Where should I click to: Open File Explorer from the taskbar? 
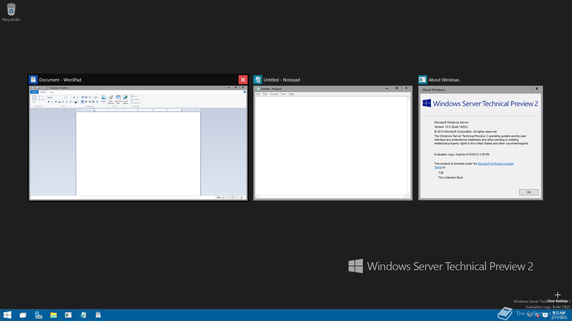(53, 315)
